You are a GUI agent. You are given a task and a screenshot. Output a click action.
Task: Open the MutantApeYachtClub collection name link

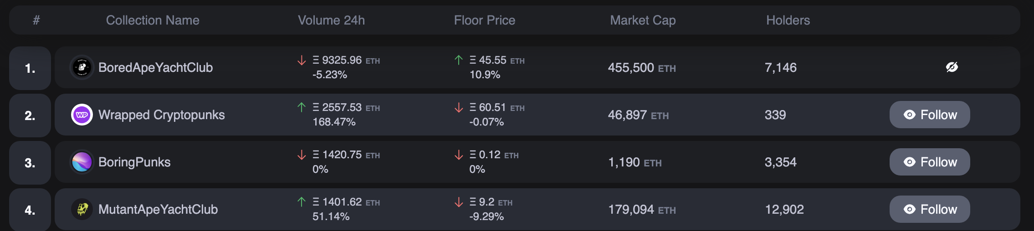[x=158, y=209]
